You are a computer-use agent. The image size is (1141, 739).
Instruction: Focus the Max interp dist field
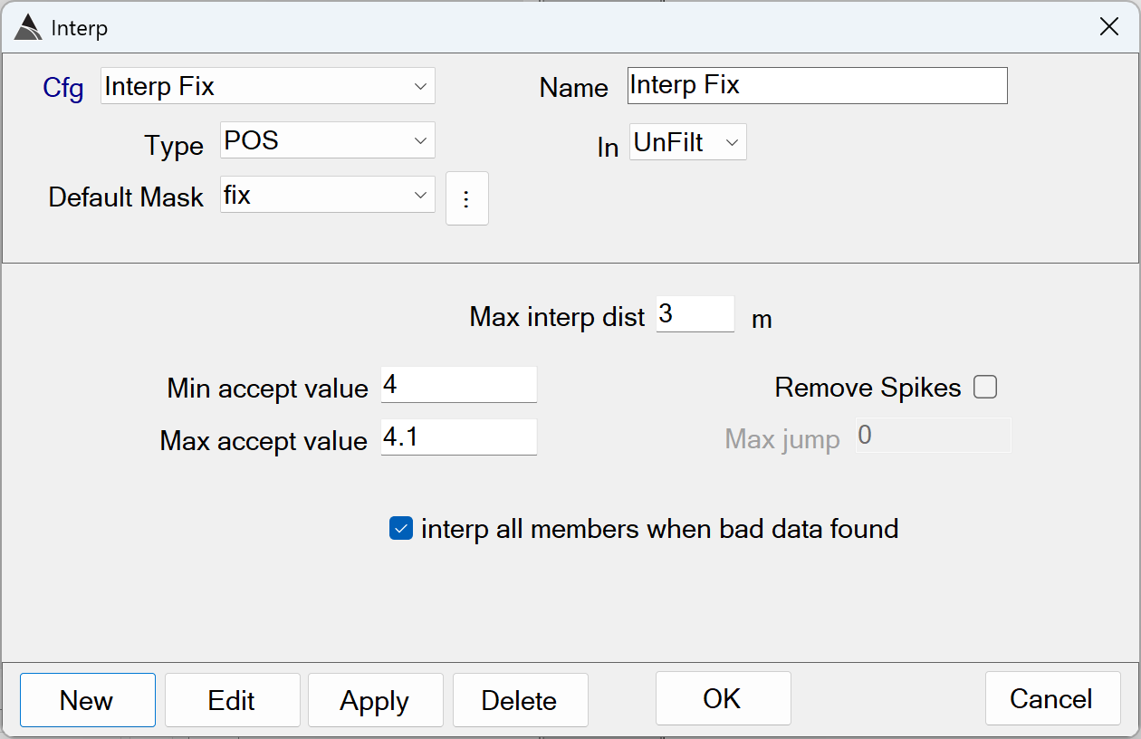click(695, 314)
